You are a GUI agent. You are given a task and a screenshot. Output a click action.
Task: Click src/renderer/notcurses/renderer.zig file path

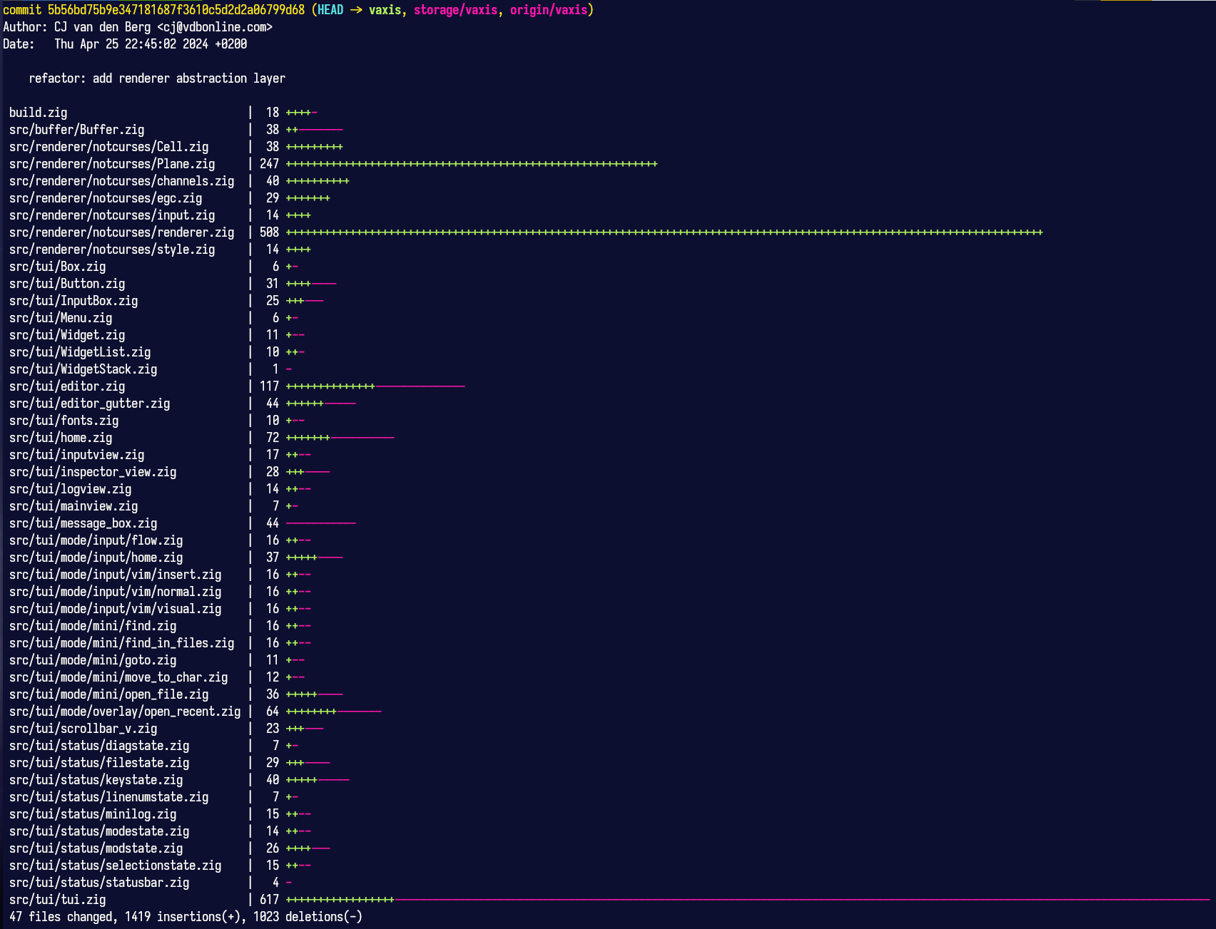[121, 232]
